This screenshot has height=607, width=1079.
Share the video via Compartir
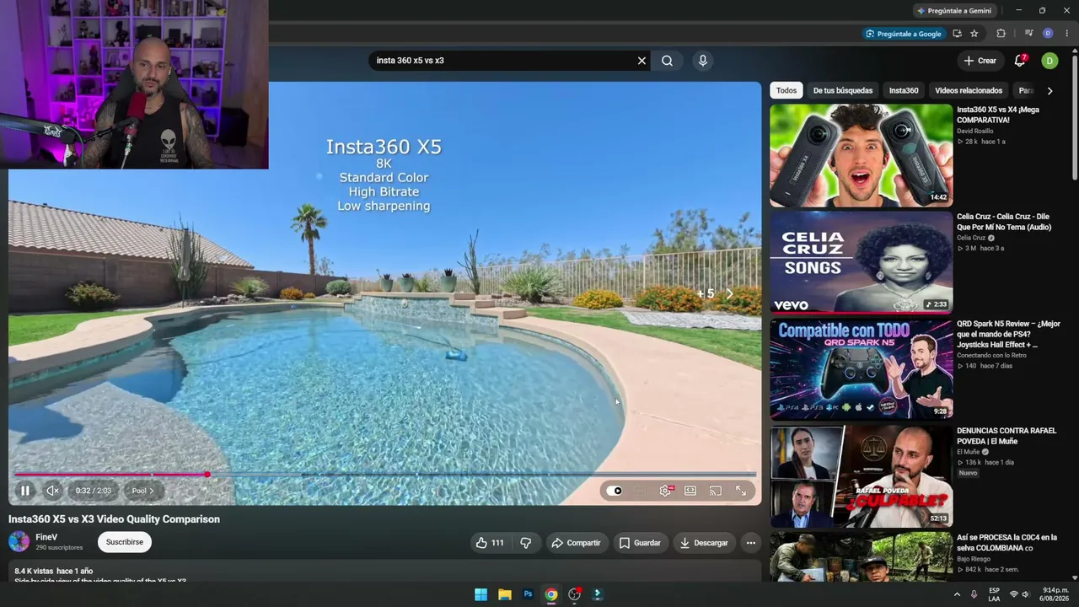(x=576, y=543)
